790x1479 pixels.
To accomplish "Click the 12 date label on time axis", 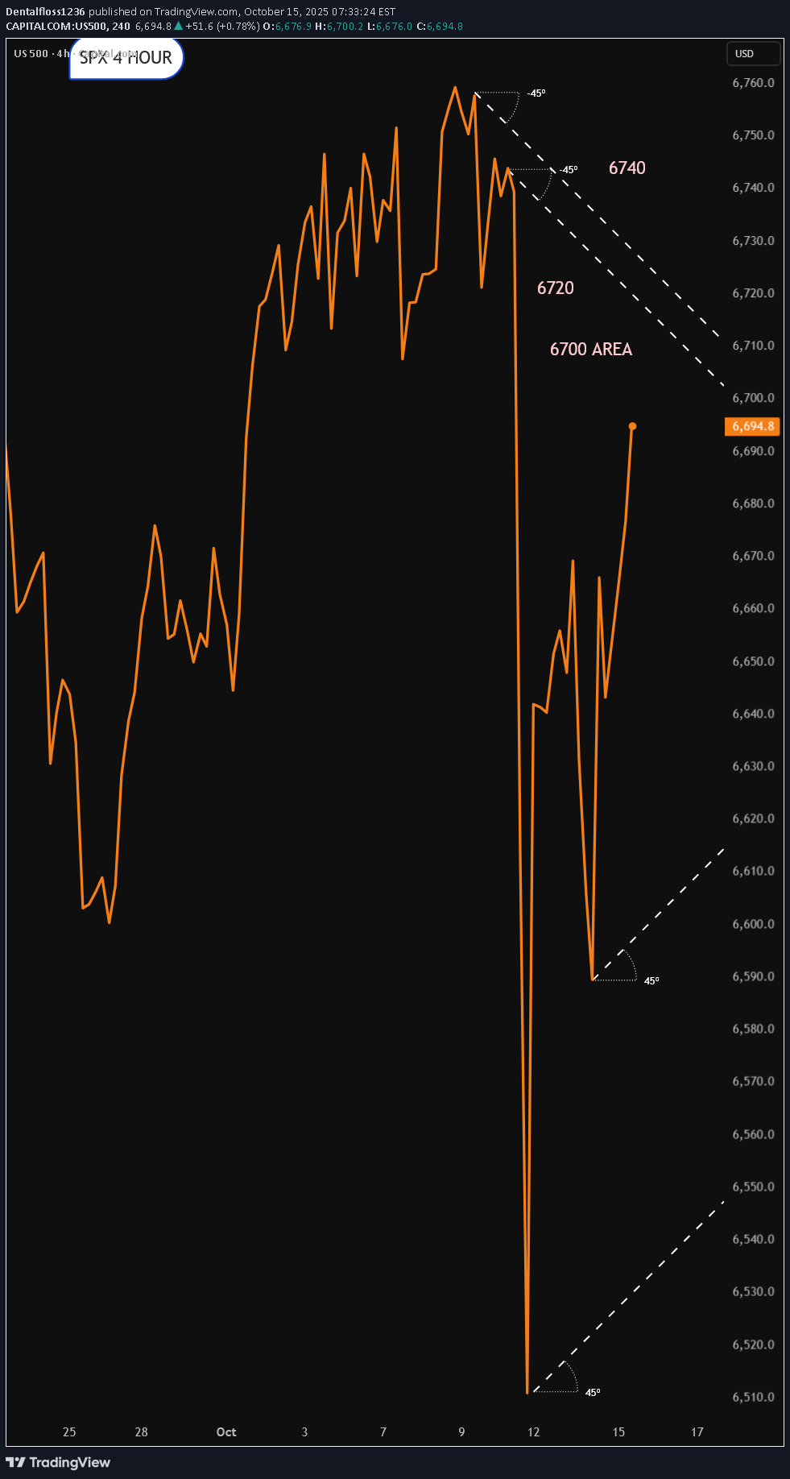I will [x=533, y=1431].
